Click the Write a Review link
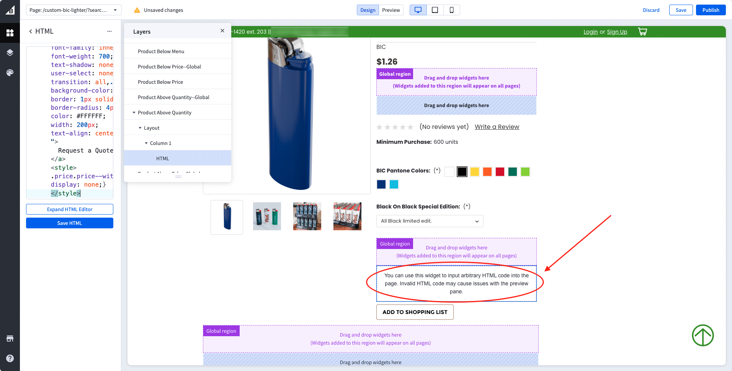 tap(497, 127)
